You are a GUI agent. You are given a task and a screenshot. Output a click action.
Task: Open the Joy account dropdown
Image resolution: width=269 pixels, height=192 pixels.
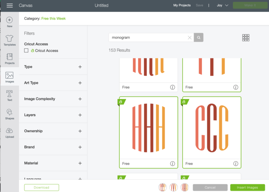(222, 5)
